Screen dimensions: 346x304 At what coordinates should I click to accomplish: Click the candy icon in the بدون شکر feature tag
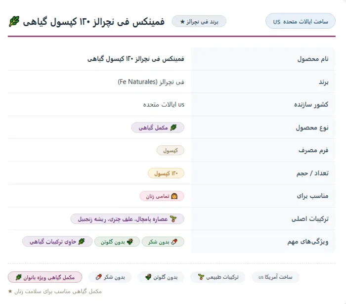[174, 242]
